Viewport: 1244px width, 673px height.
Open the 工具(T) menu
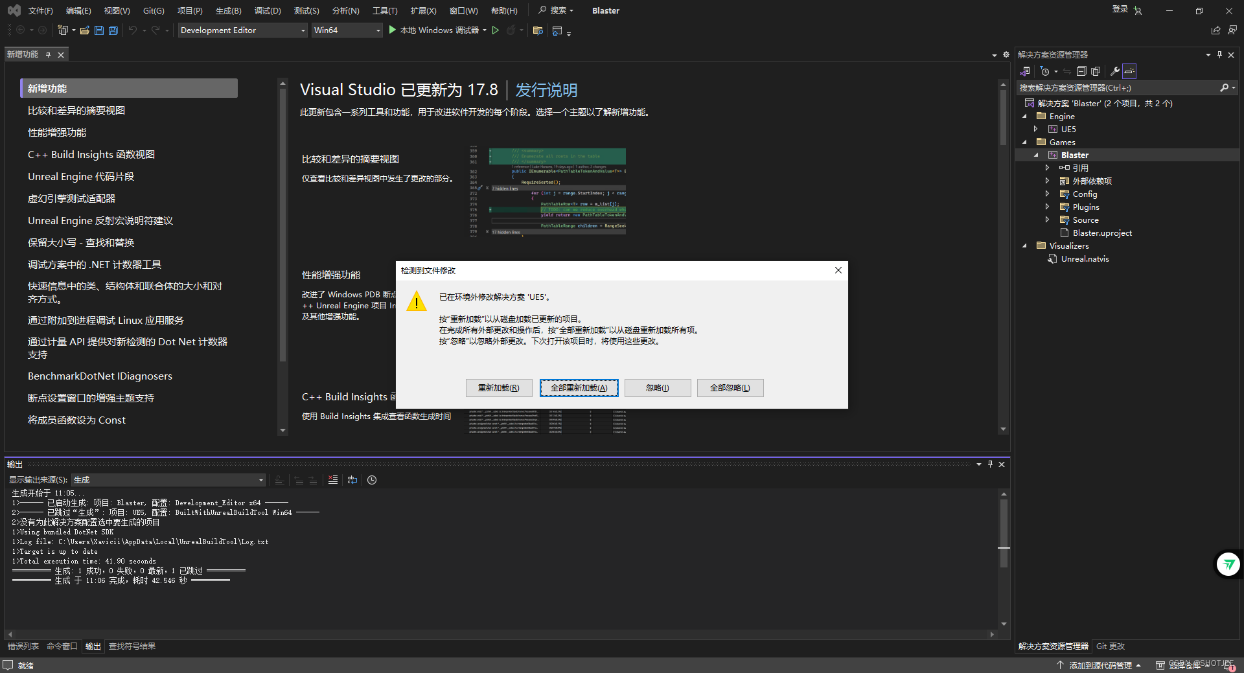384,10
